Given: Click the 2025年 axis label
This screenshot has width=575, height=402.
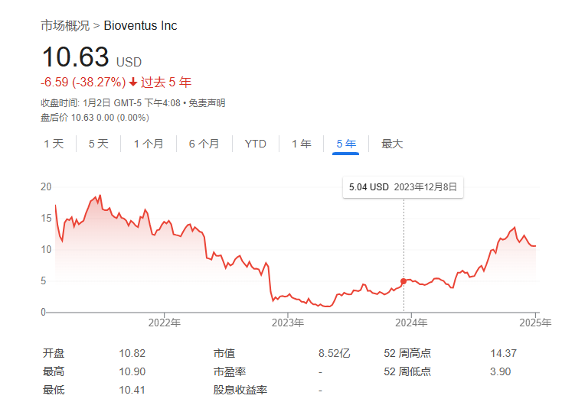Looking at the screenshot, I should pos(535,323).
